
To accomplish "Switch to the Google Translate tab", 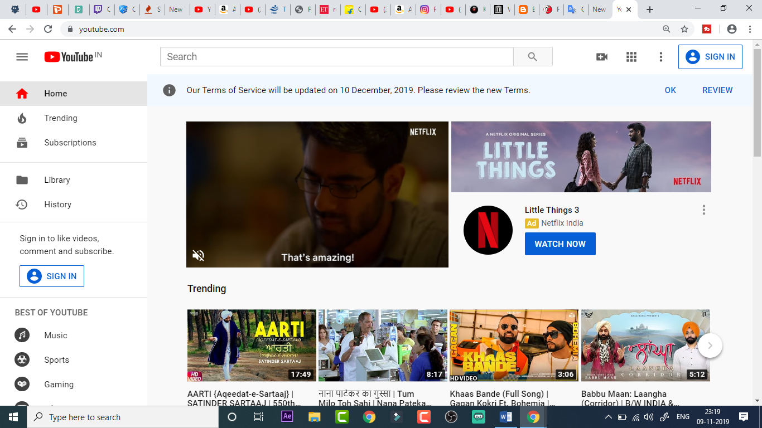I will (x=577, y=9).
